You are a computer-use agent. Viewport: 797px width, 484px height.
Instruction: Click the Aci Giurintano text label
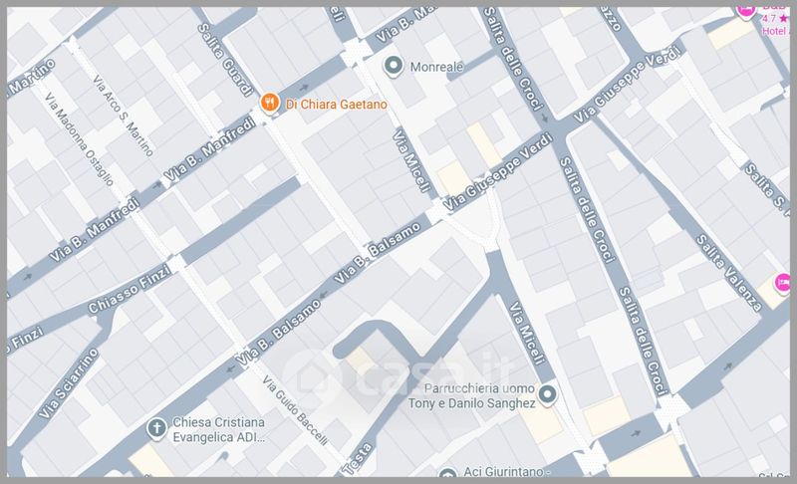(x=506, y=472)
